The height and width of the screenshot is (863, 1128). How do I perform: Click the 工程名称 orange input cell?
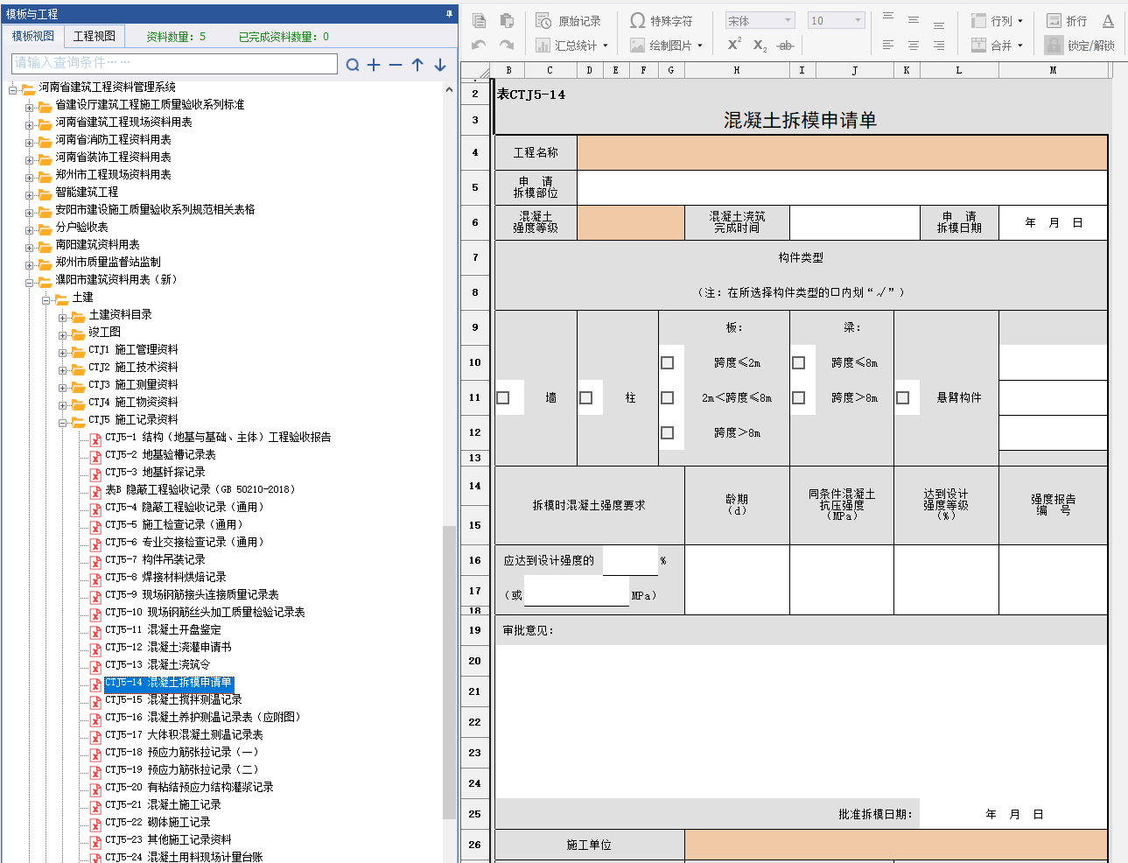point(842,152)
